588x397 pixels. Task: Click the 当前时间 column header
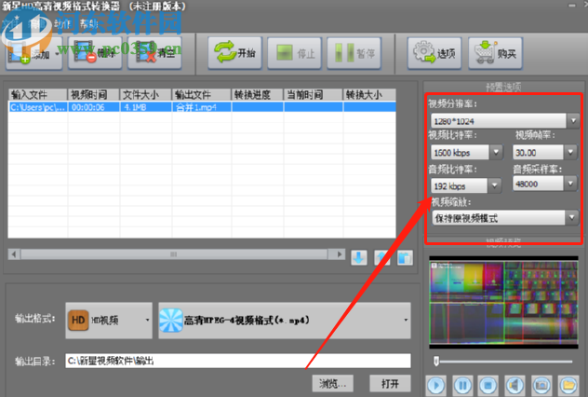pos(314,95)
